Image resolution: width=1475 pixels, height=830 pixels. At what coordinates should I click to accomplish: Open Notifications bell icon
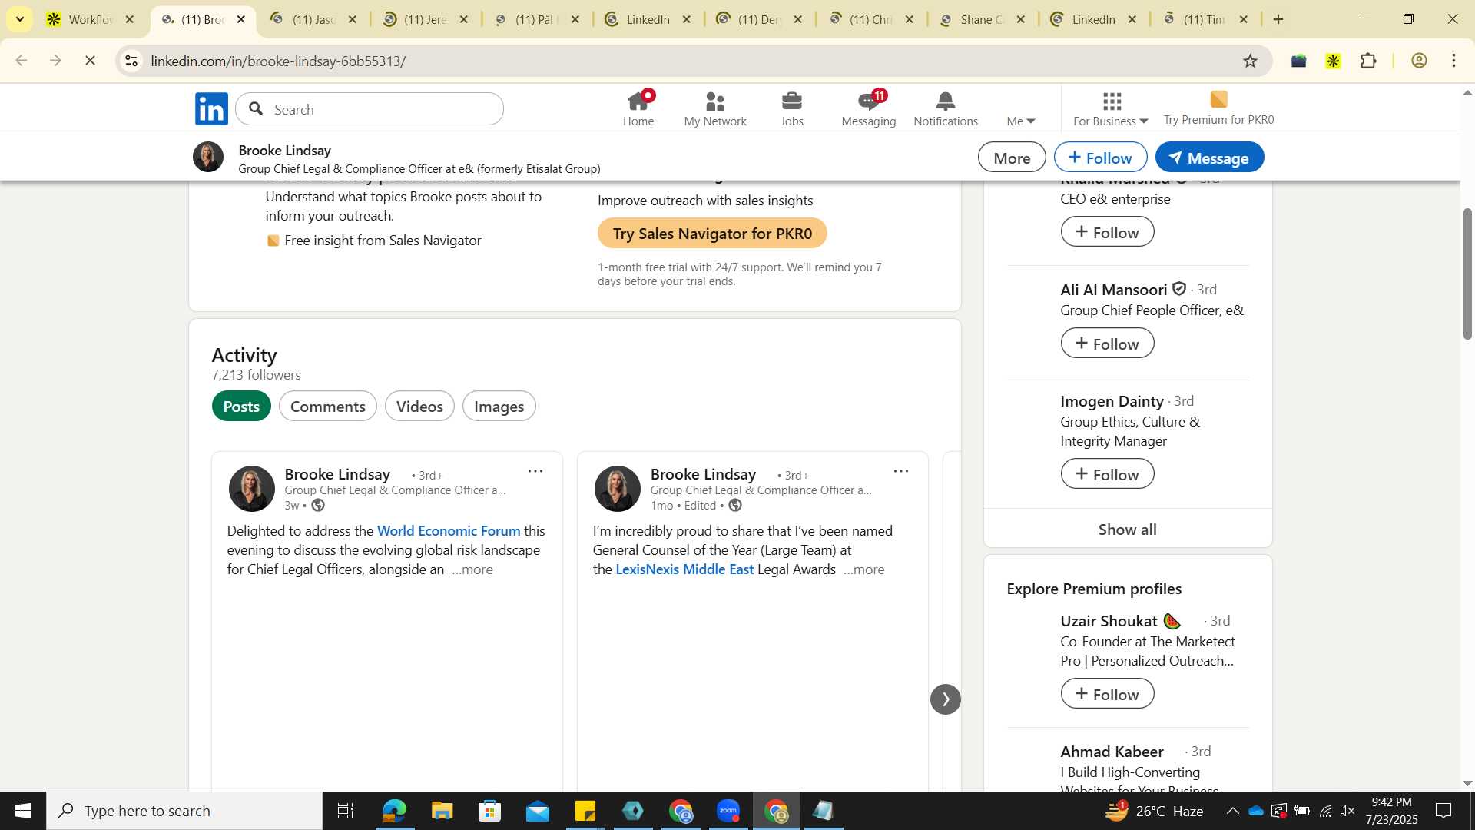(x=945, y=108)
